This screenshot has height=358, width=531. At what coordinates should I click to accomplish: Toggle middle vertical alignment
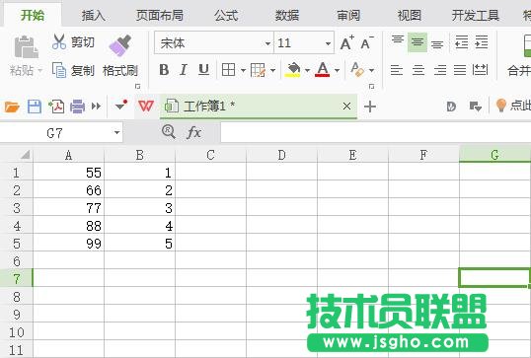(x=417, y=42)
